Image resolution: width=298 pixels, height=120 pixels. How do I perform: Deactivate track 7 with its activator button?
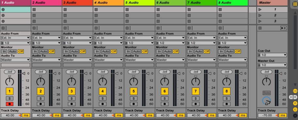coord(196,91)
